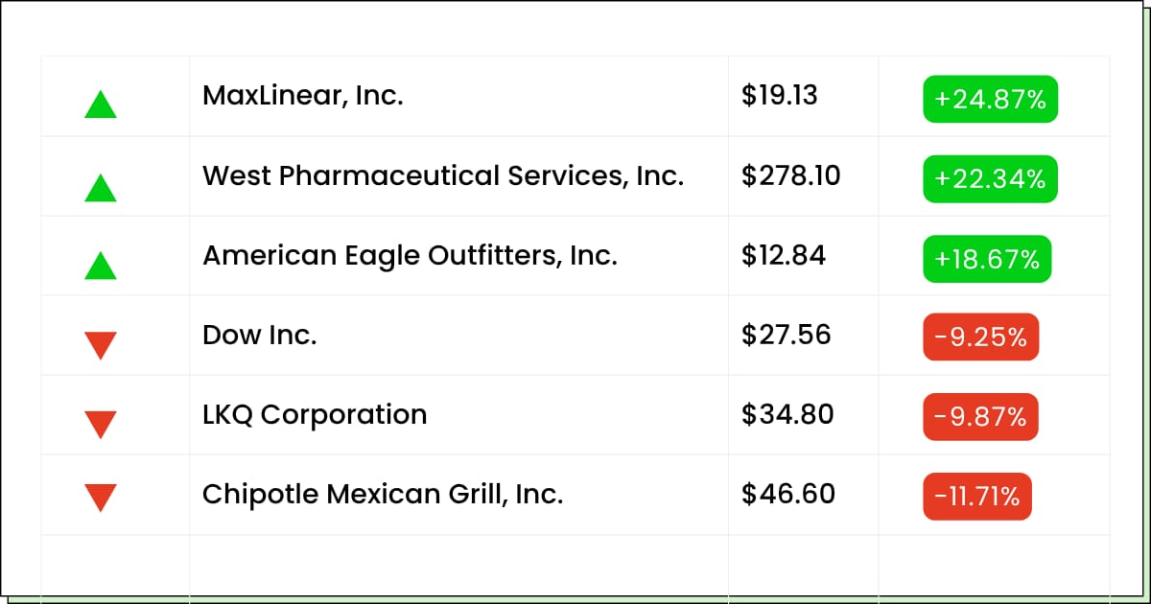
Task: Click the green up arrow for West Pharmaceutical
Action: pos(101,187)
